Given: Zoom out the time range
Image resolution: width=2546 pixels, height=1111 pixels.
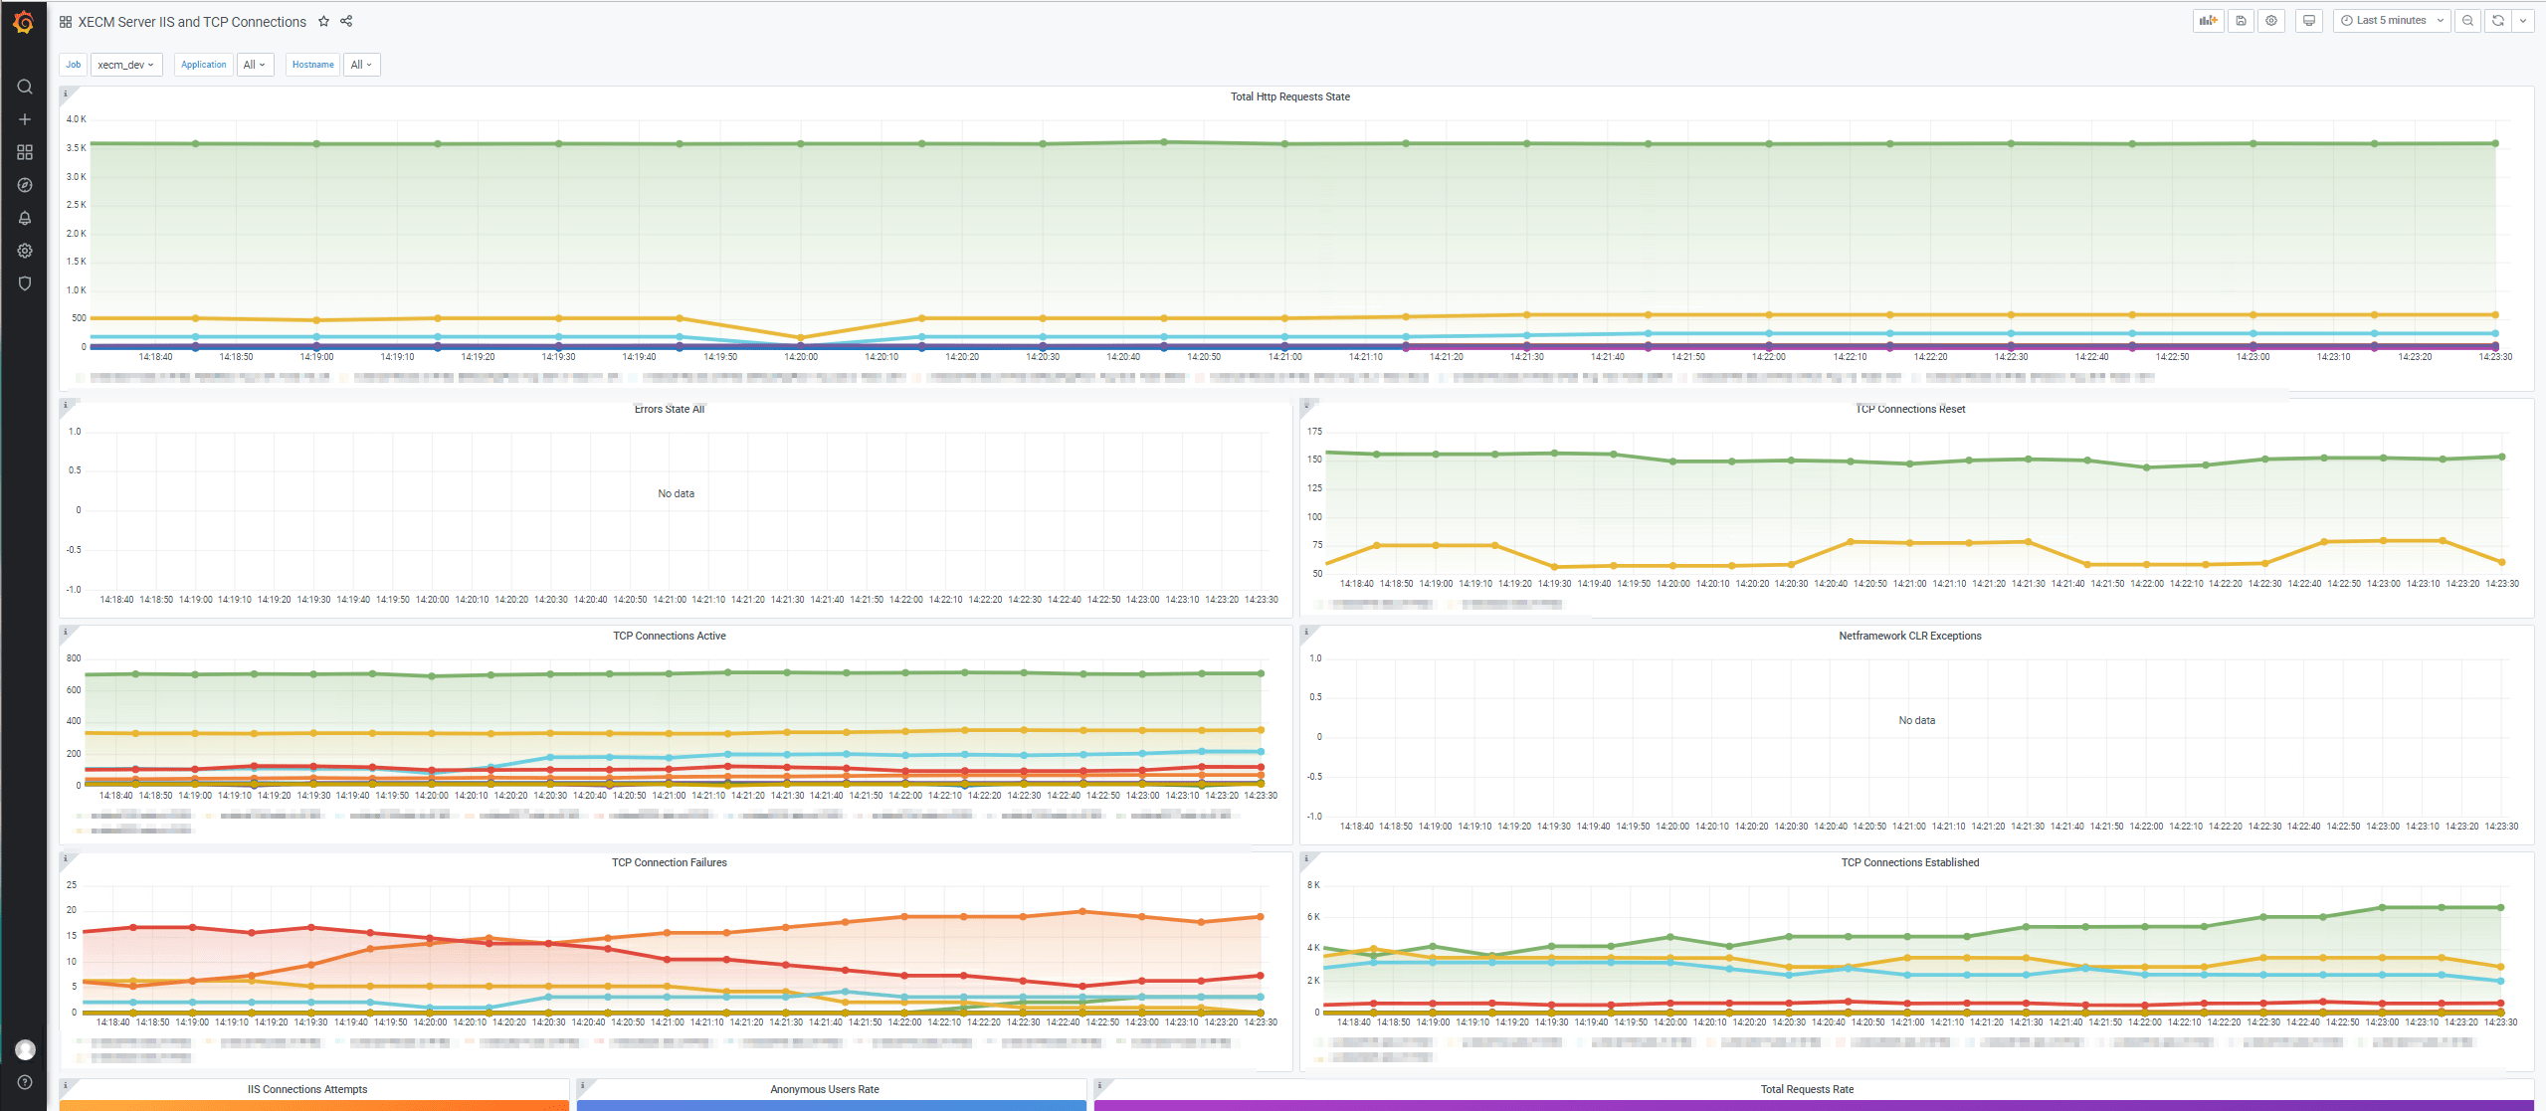Looking at the screenshot, I should (2467, 21).
